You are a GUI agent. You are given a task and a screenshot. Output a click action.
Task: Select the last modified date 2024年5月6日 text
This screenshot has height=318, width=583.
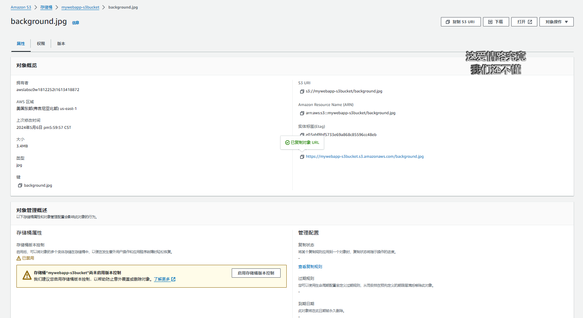click(29, 127)
